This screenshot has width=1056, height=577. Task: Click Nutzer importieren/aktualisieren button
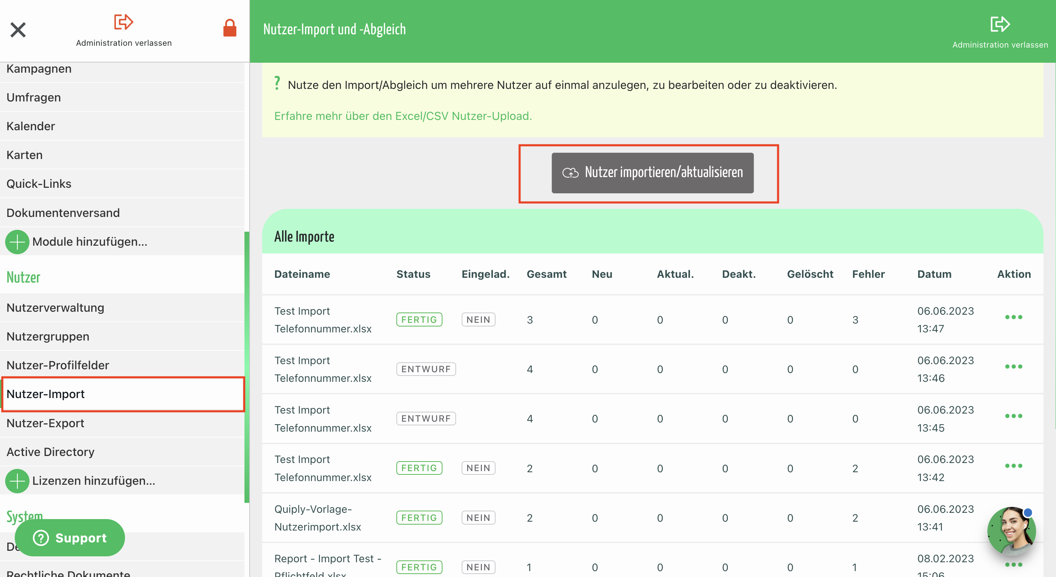click(x=652, y=173)
